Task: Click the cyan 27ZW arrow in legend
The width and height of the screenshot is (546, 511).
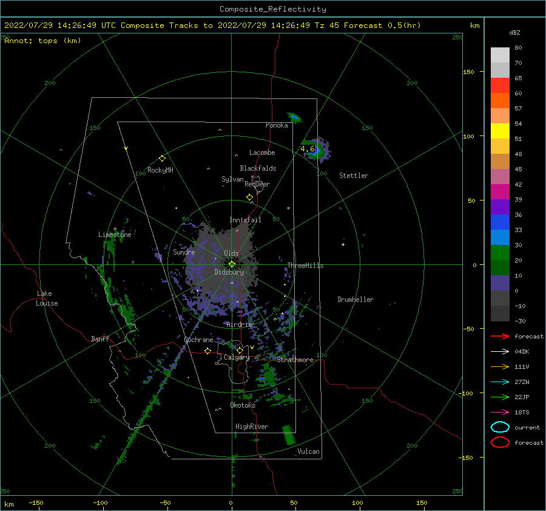Action: [500, 382]
